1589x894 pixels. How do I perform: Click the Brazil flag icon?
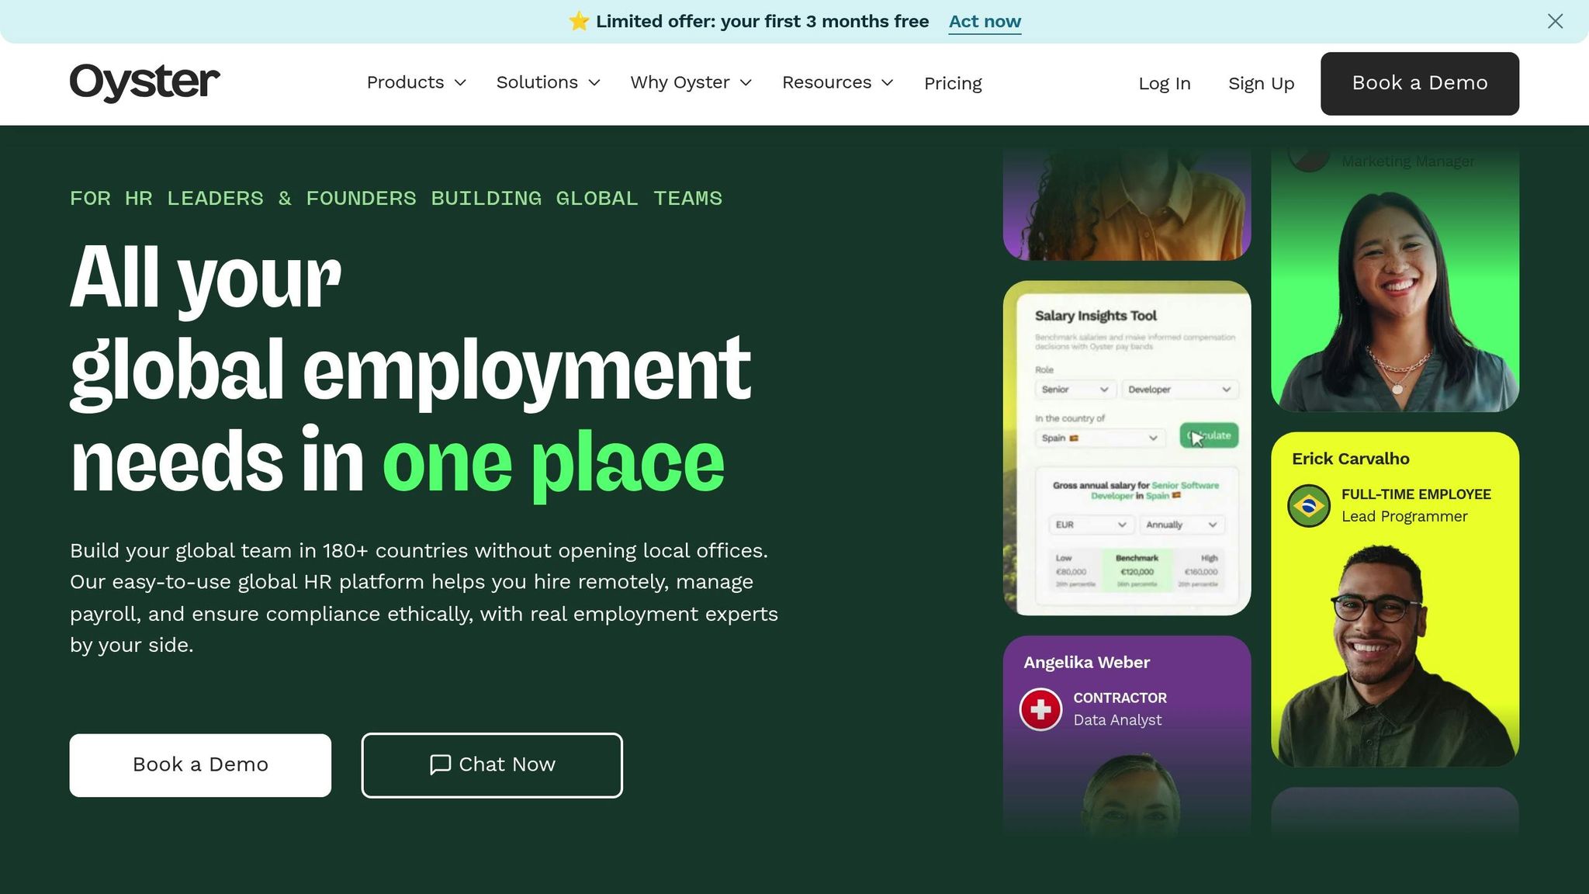click(x=1309, y=506)
